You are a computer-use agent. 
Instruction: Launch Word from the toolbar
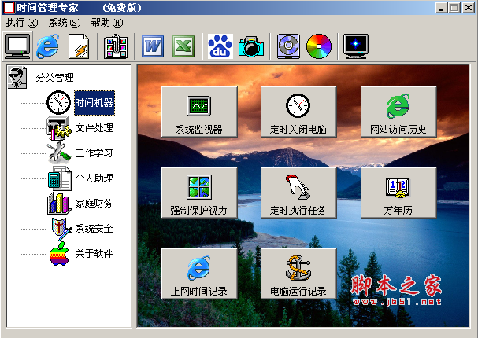(153, 46)
